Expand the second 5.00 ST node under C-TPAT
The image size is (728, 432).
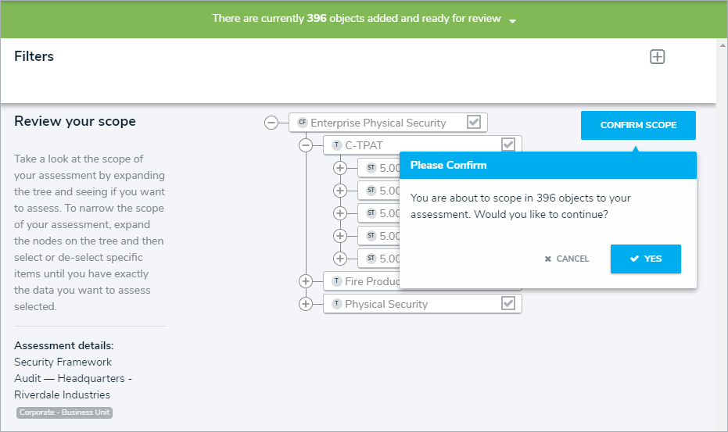pos(340,191)
